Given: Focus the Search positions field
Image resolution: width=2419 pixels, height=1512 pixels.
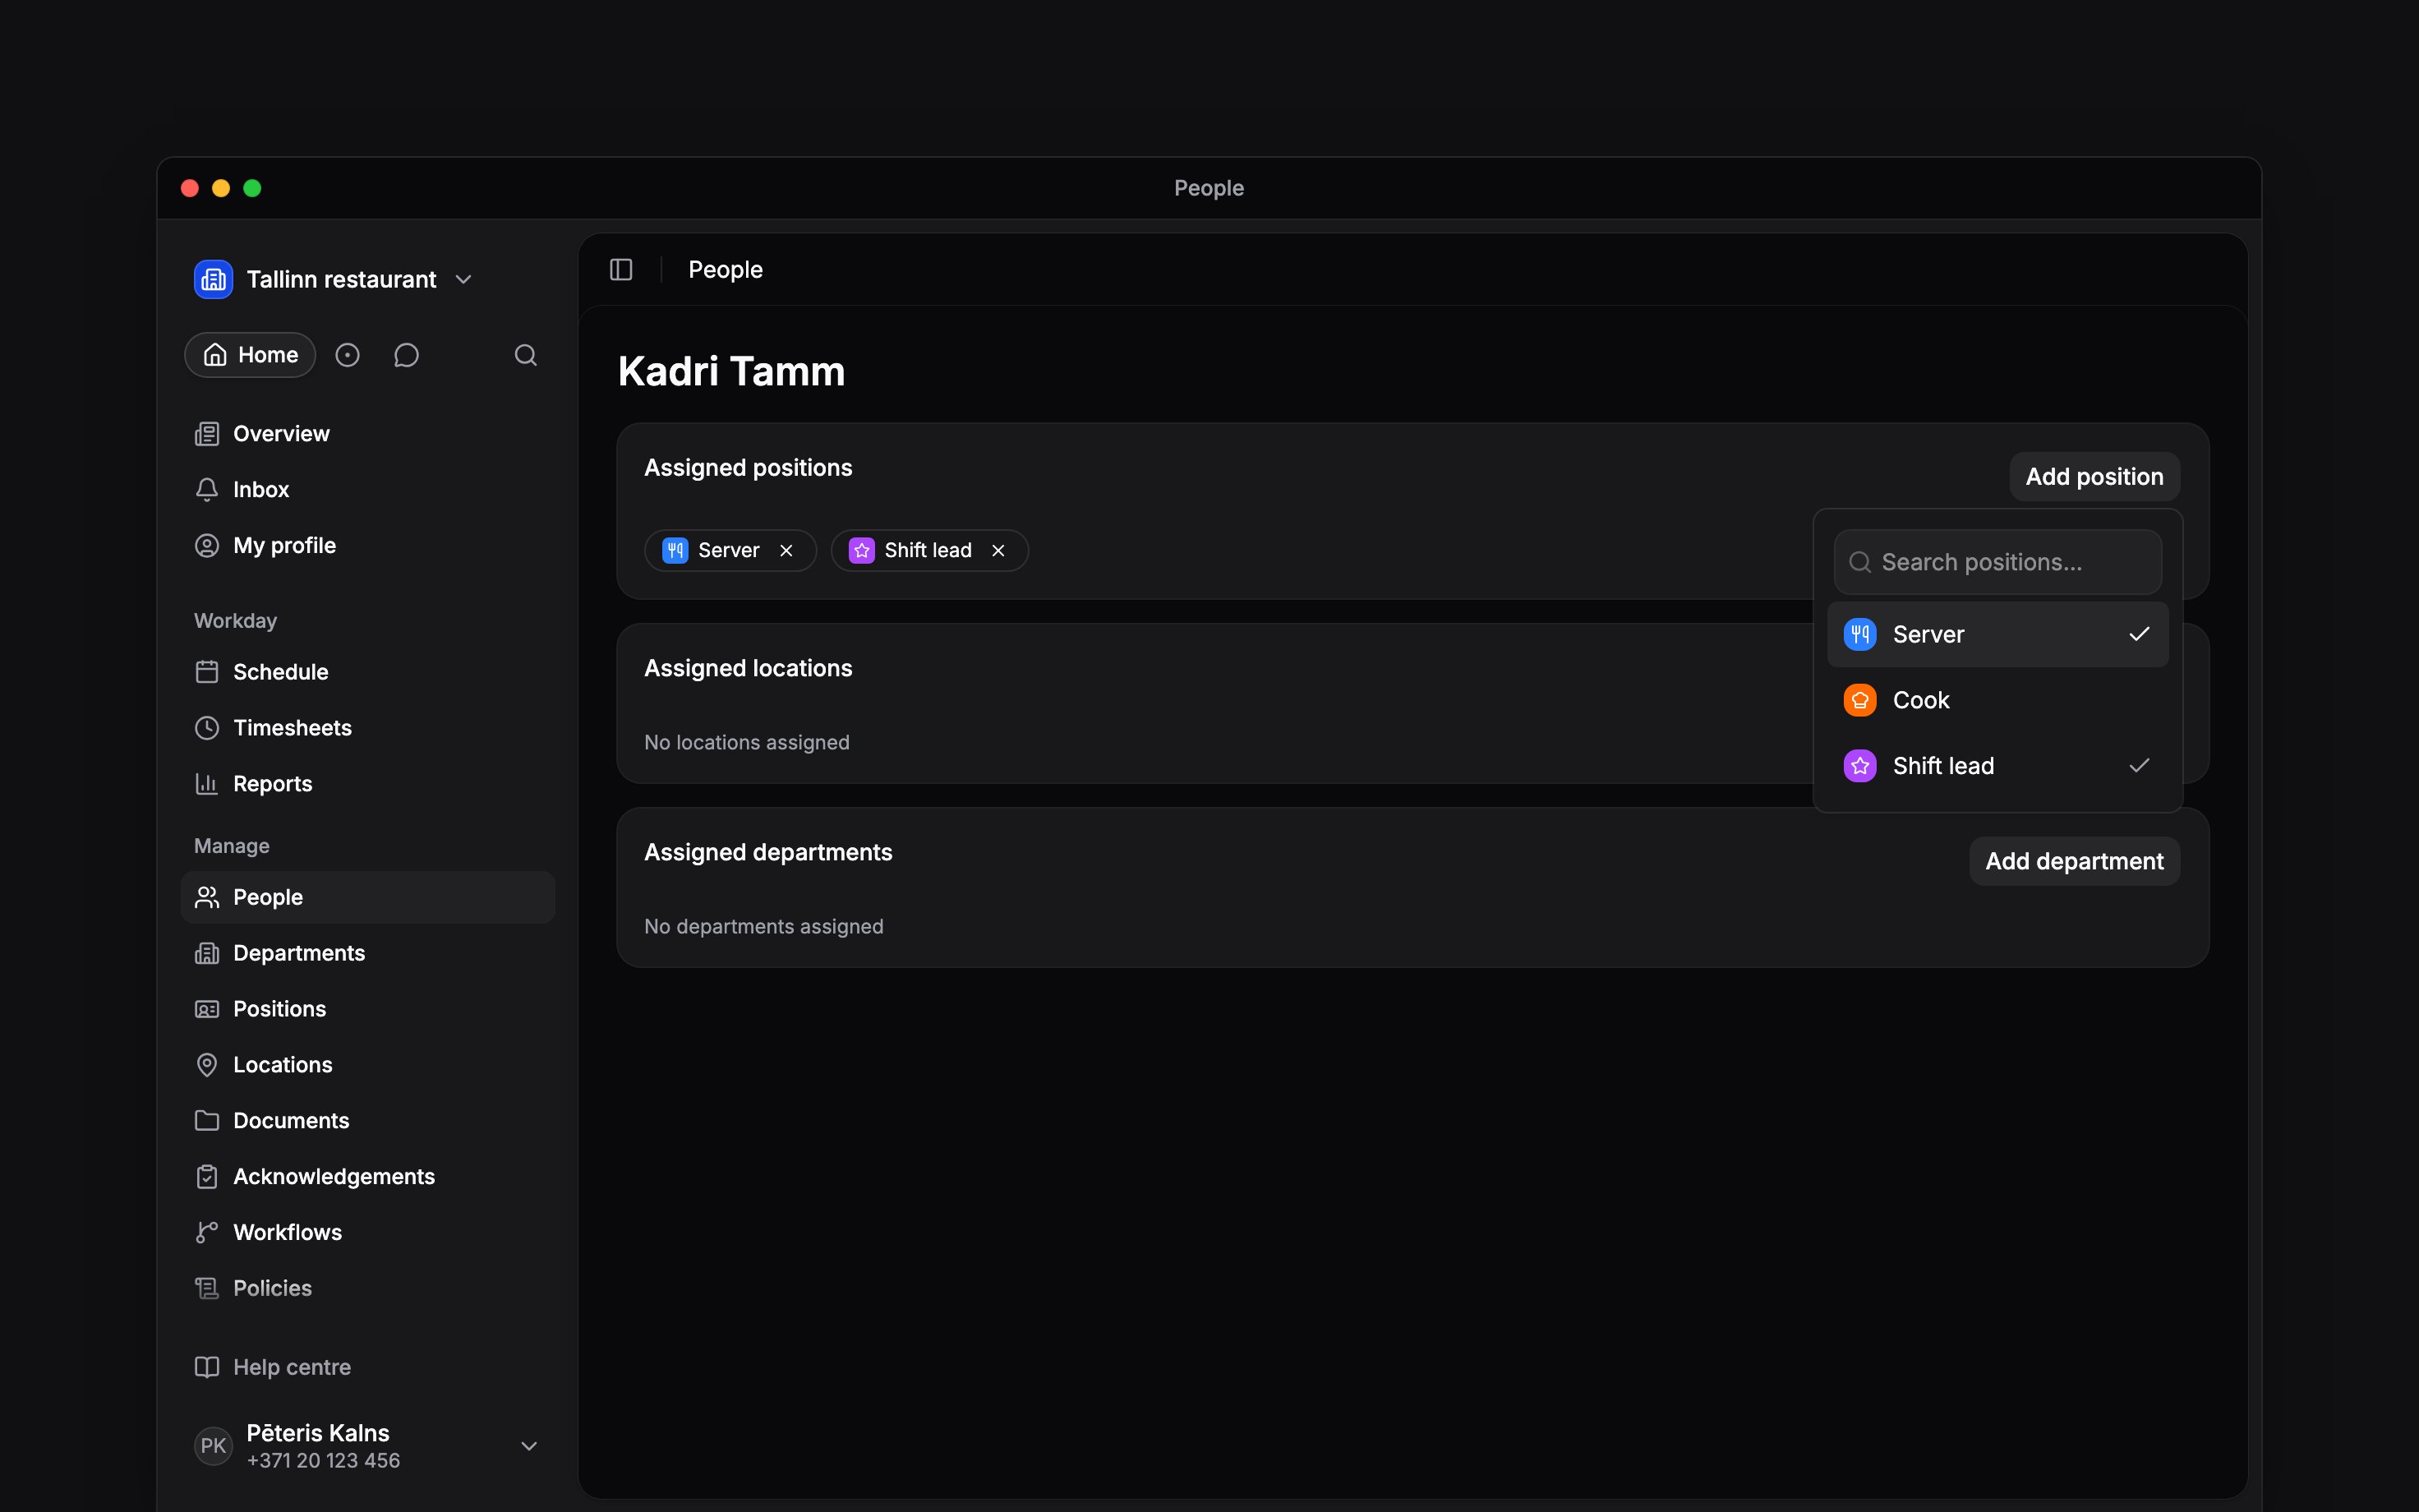Looking at the screenshot, I should 1997,562.
